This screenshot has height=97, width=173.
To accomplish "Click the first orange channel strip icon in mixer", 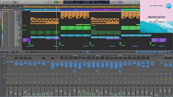I will coord(53,79).
